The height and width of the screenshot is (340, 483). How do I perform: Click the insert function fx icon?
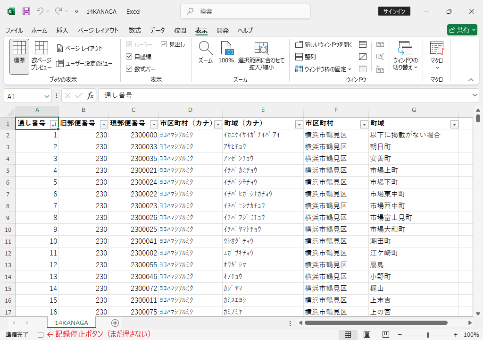tap(90, 96)
